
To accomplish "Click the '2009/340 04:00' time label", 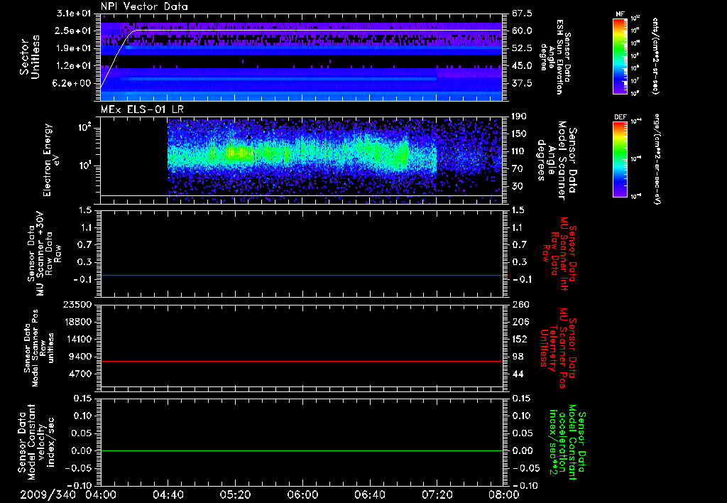I will (x=67, y=494).
